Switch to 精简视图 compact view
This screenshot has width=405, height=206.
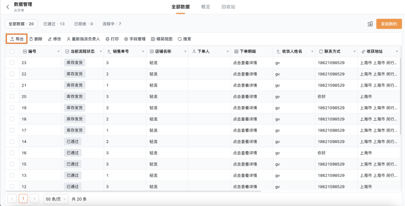[x=161, y=39]
